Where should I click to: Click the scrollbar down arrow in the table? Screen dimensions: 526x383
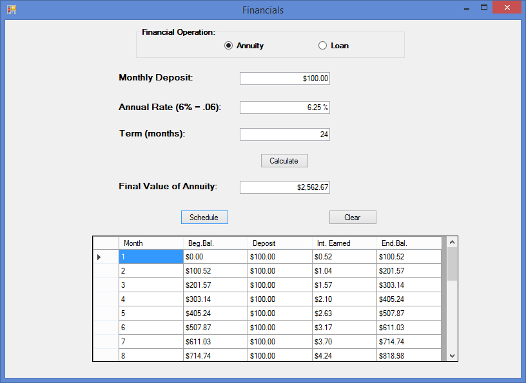[x=452, y=355]
